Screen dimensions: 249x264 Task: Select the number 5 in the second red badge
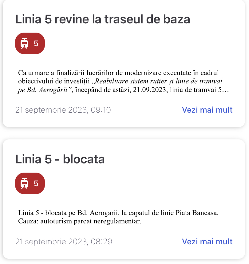pos(36,183)
